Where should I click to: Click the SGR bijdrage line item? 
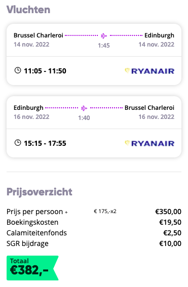[27, 243]
